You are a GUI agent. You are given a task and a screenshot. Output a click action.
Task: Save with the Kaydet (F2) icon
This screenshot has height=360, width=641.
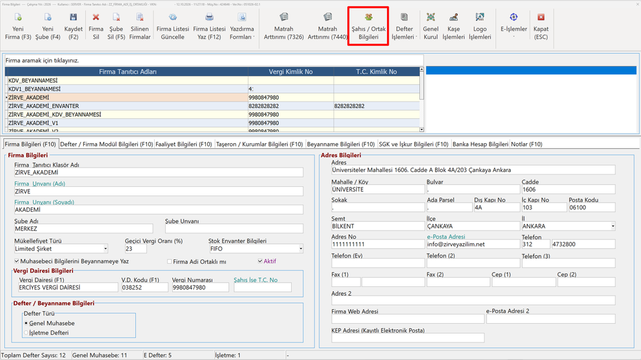[73, 26]
